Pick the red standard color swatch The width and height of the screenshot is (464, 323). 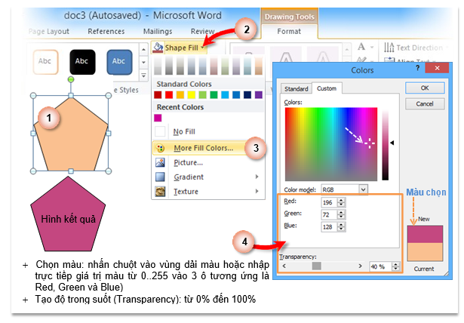pos(168,95)
